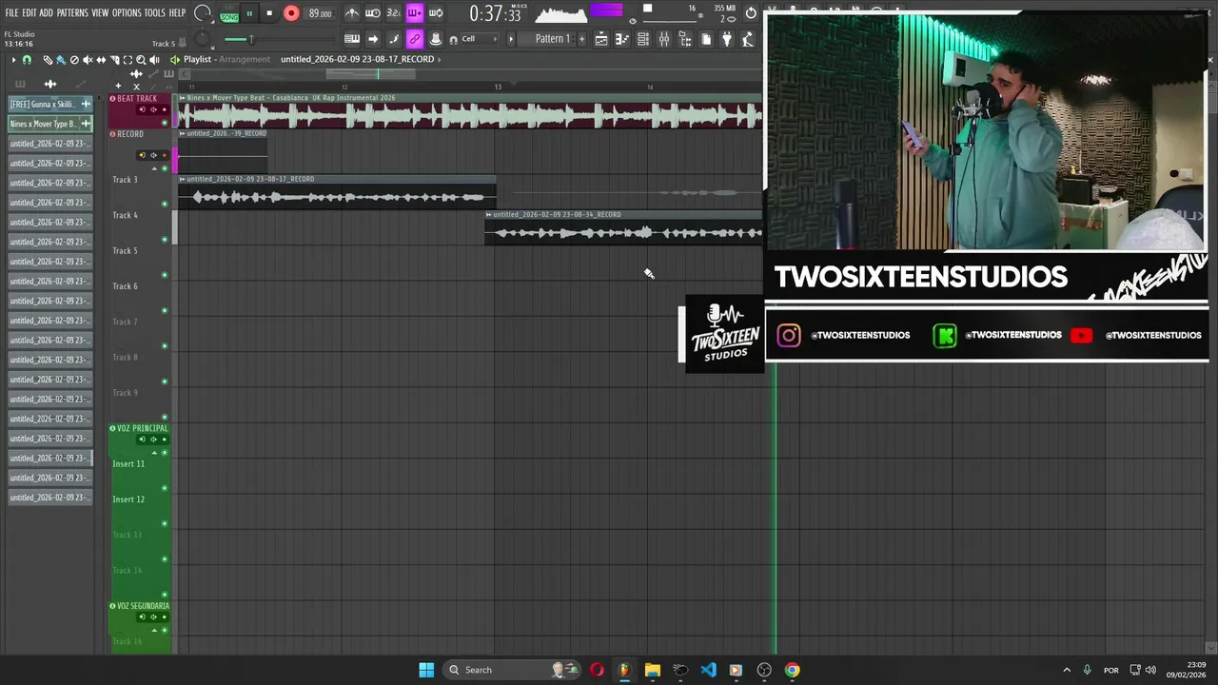Image resolution: width=1218 pixels, height=685 pixels.
Task: Toggle Track 4 mute LED
Action: (x=165, y=239)
